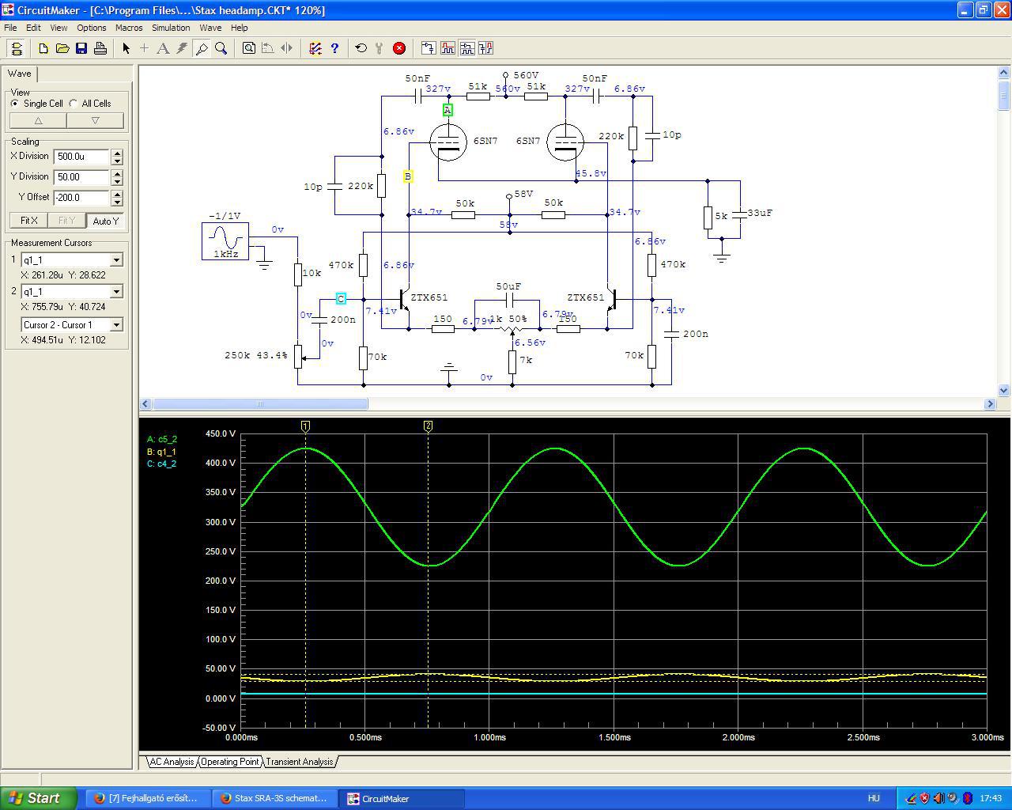This screenshot has height=810, width=1012.
Task: Select the Zoom magnifier tool
Action: [221, 48]
